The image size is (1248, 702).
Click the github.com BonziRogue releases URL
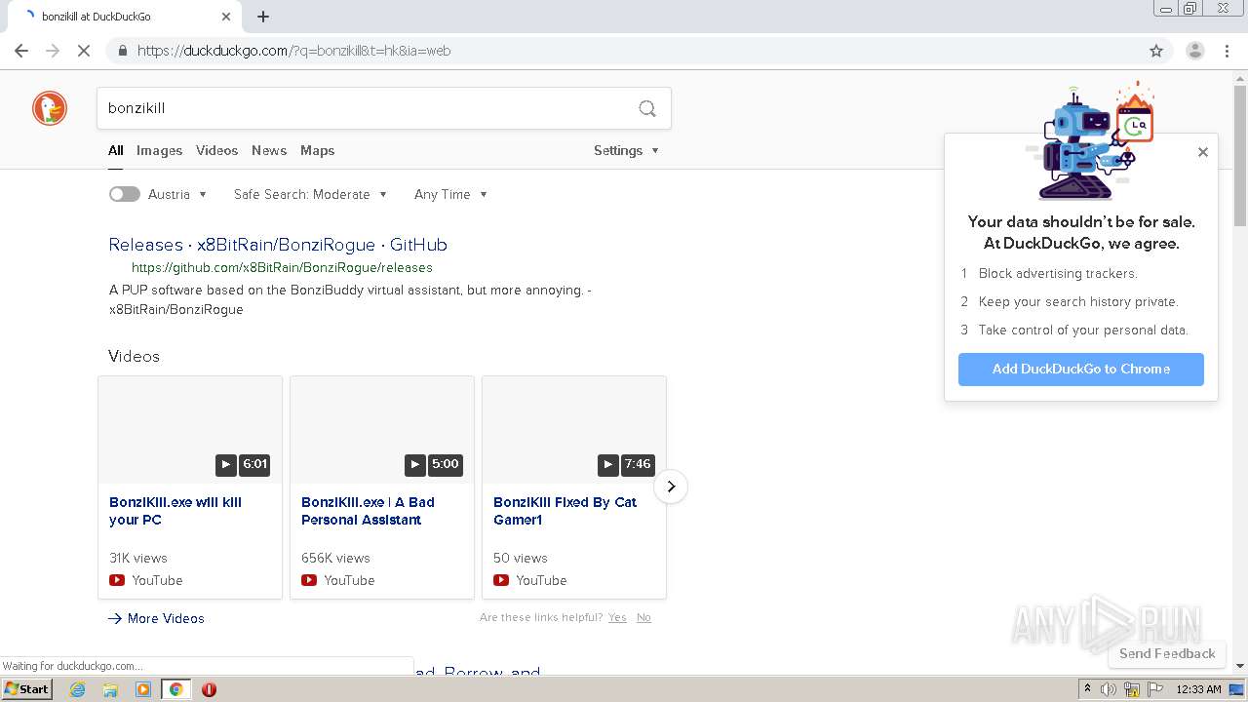tap(282, 267)
